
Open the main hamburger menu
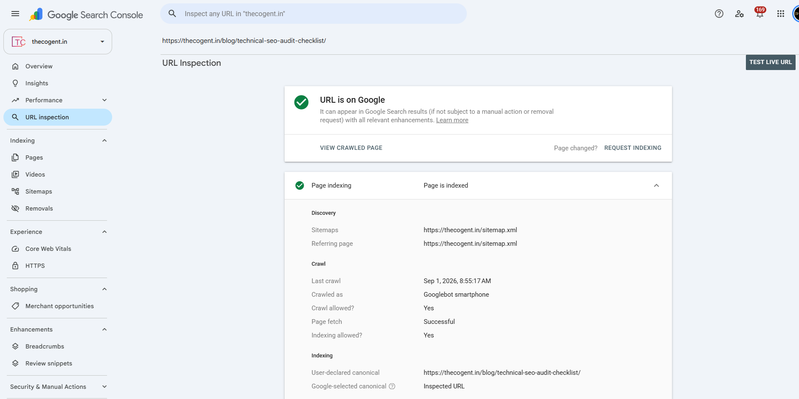tap(15, 14)
